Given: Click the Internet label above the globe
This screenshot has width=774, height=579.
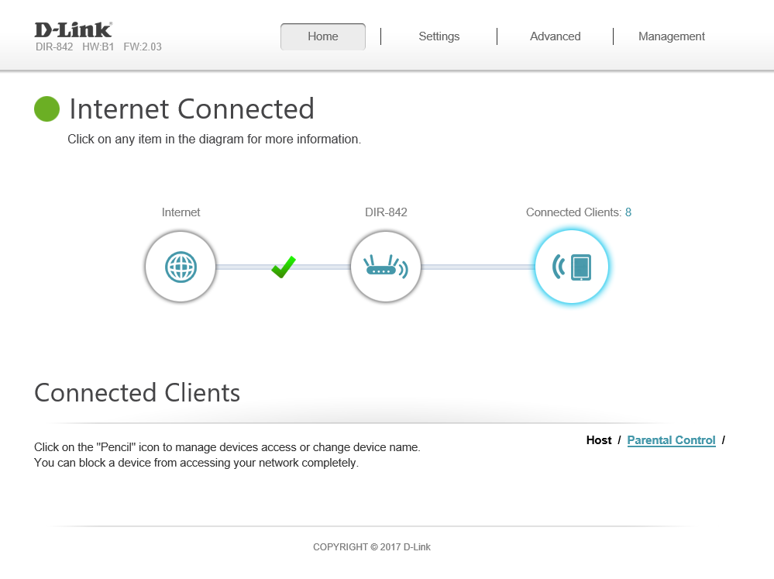Looking at the screenshot, I should pos(181,212).
